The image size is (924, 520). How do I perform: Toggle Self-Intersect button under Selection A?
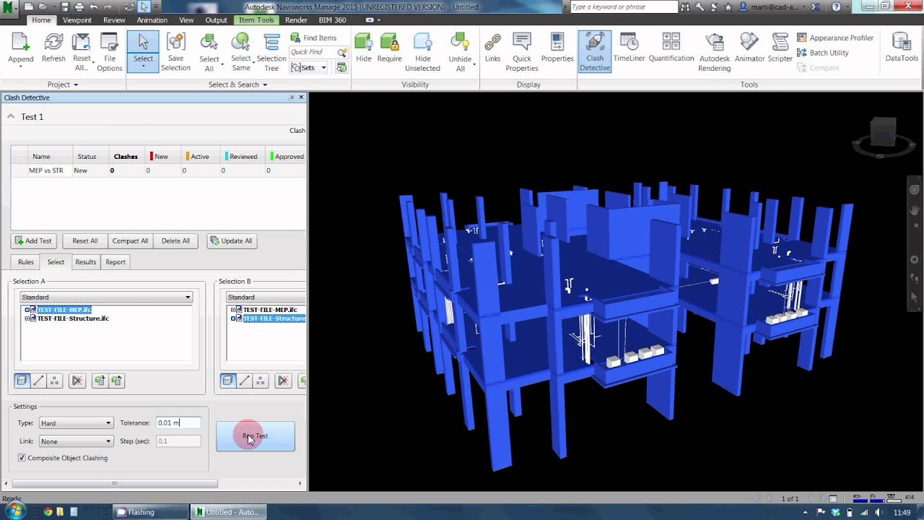coord(77,381)
